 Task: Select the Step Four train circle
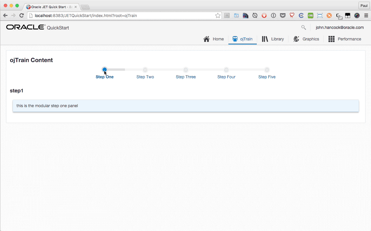226,70
